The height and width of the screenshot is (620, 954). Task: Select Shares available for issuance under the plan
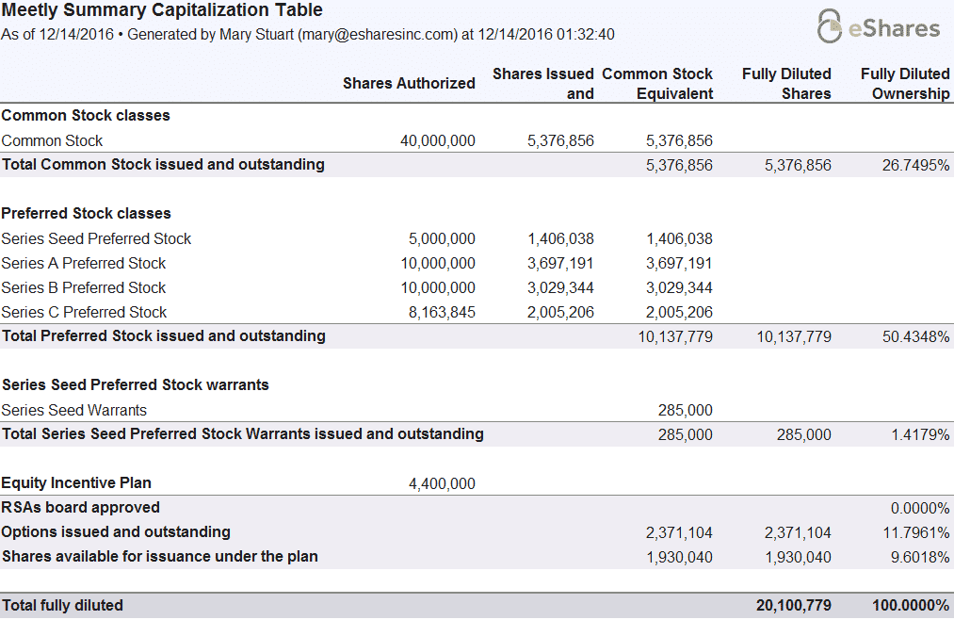[x=160, y=556]
